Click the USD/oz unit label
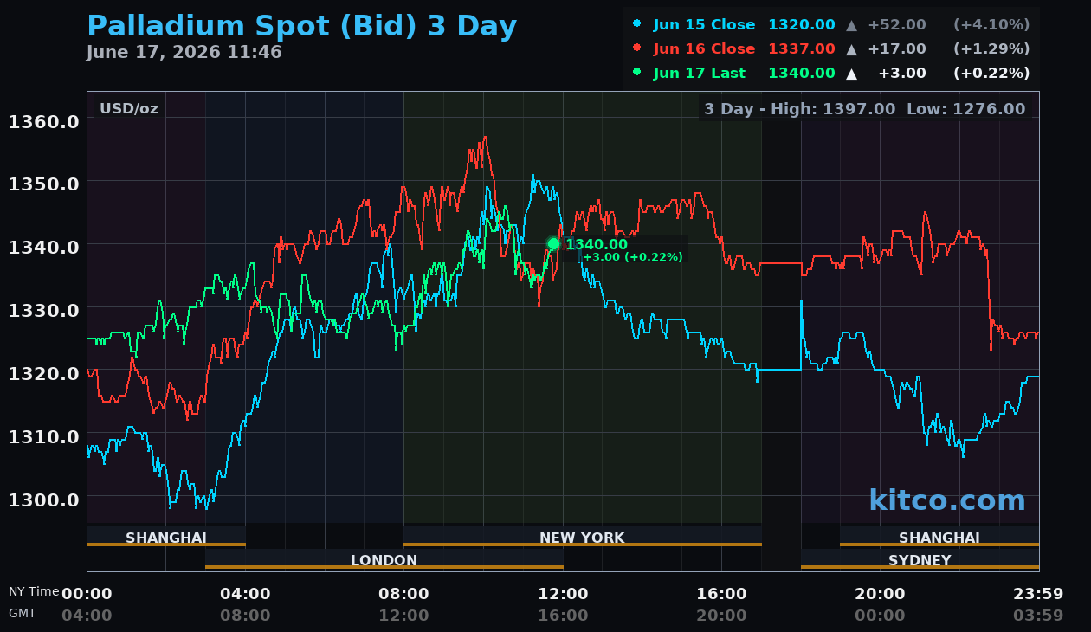Viewport: 1091px width, 632px height. [x=129, y=108]
